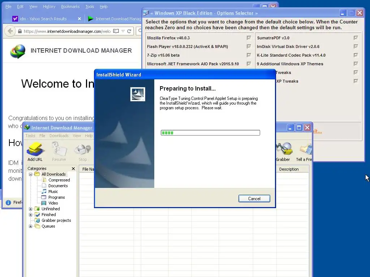Viewport: 370px width, 277px height.
Task: Collapse the All Downloads tree node
Action: tap(30, 174)
